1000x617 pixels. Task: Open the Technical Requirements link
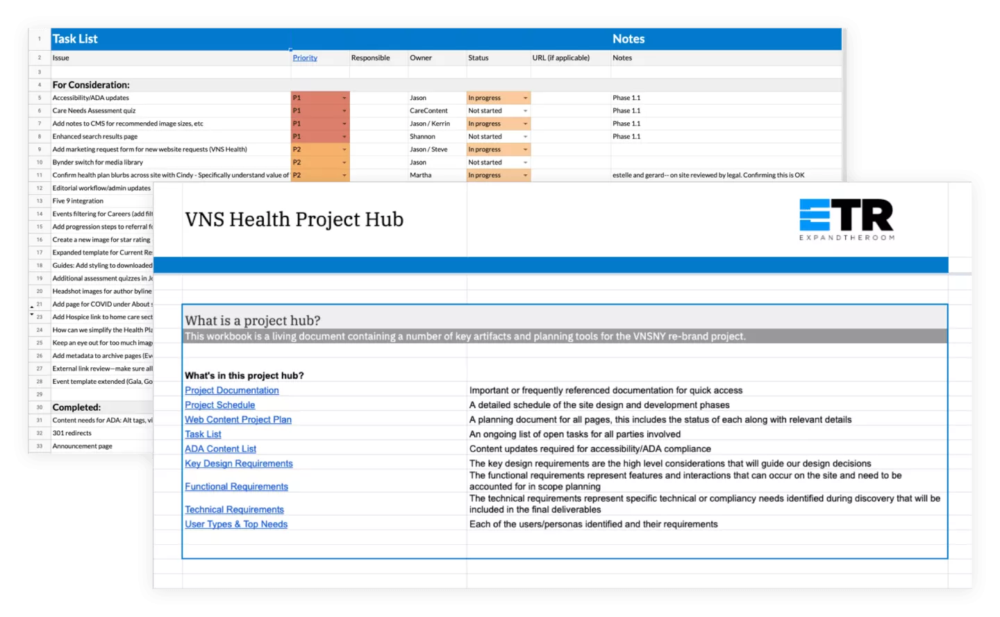click(235, 510)
